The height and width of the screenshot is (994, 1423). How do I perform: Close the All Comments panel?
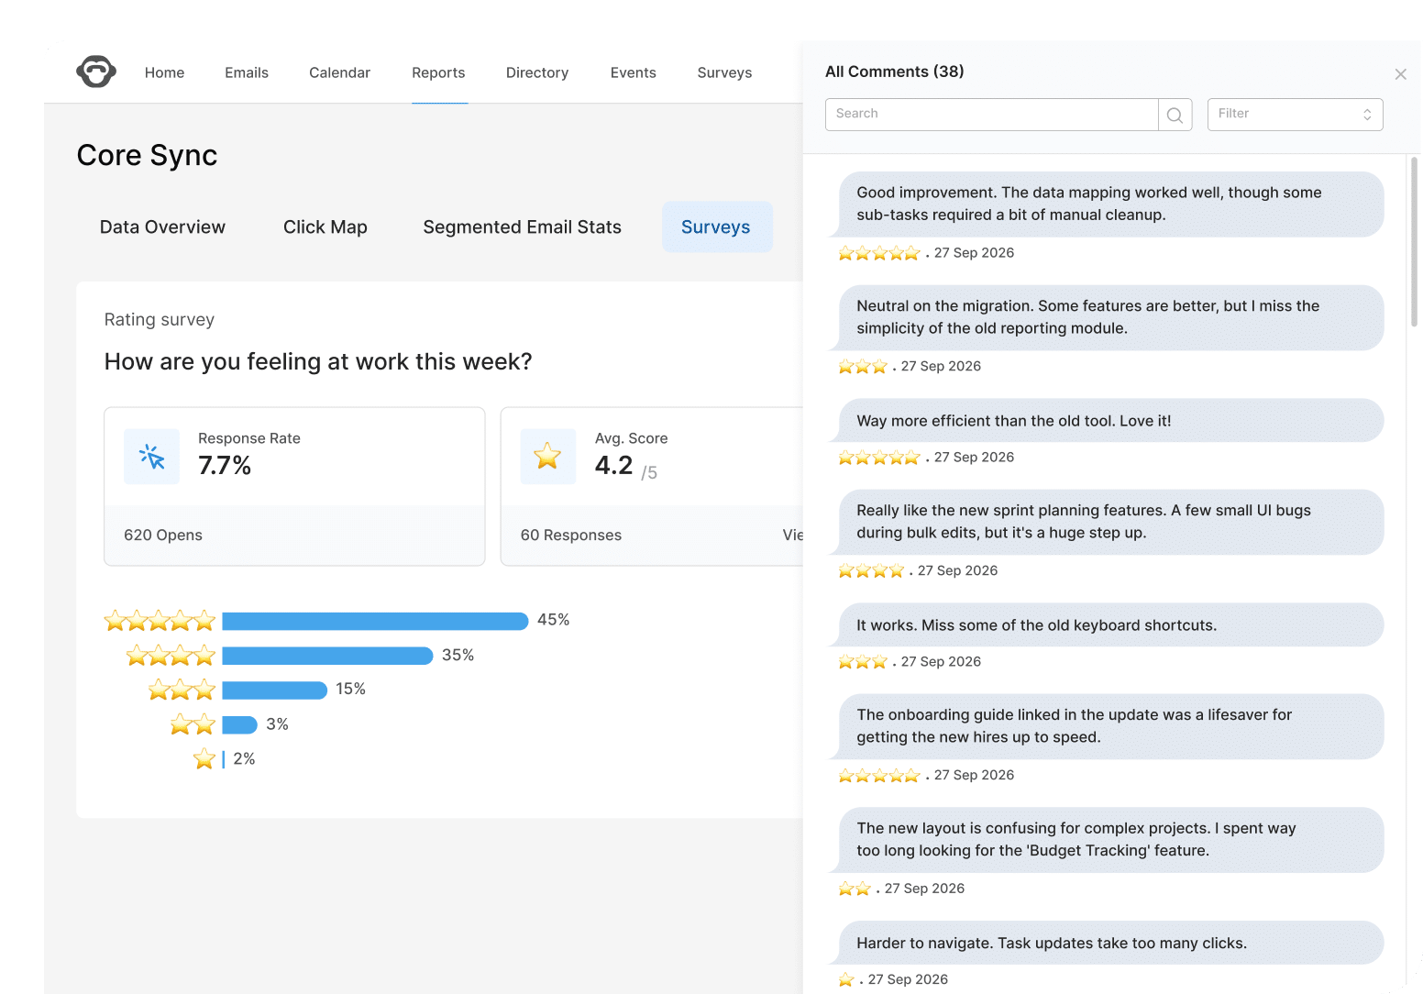click(1400, 74)
